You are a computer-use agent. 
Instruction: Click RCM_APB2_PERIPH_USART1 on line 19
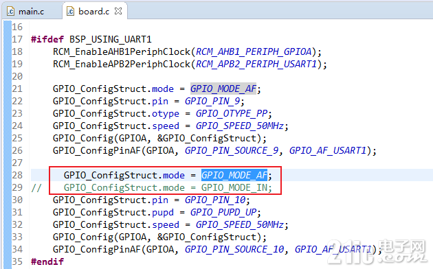pyautogui.click(x=256, y=65)
